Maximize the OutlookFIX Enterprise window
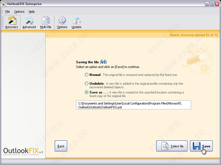Screen dimensions: 221x165 [x=212, y=4]
